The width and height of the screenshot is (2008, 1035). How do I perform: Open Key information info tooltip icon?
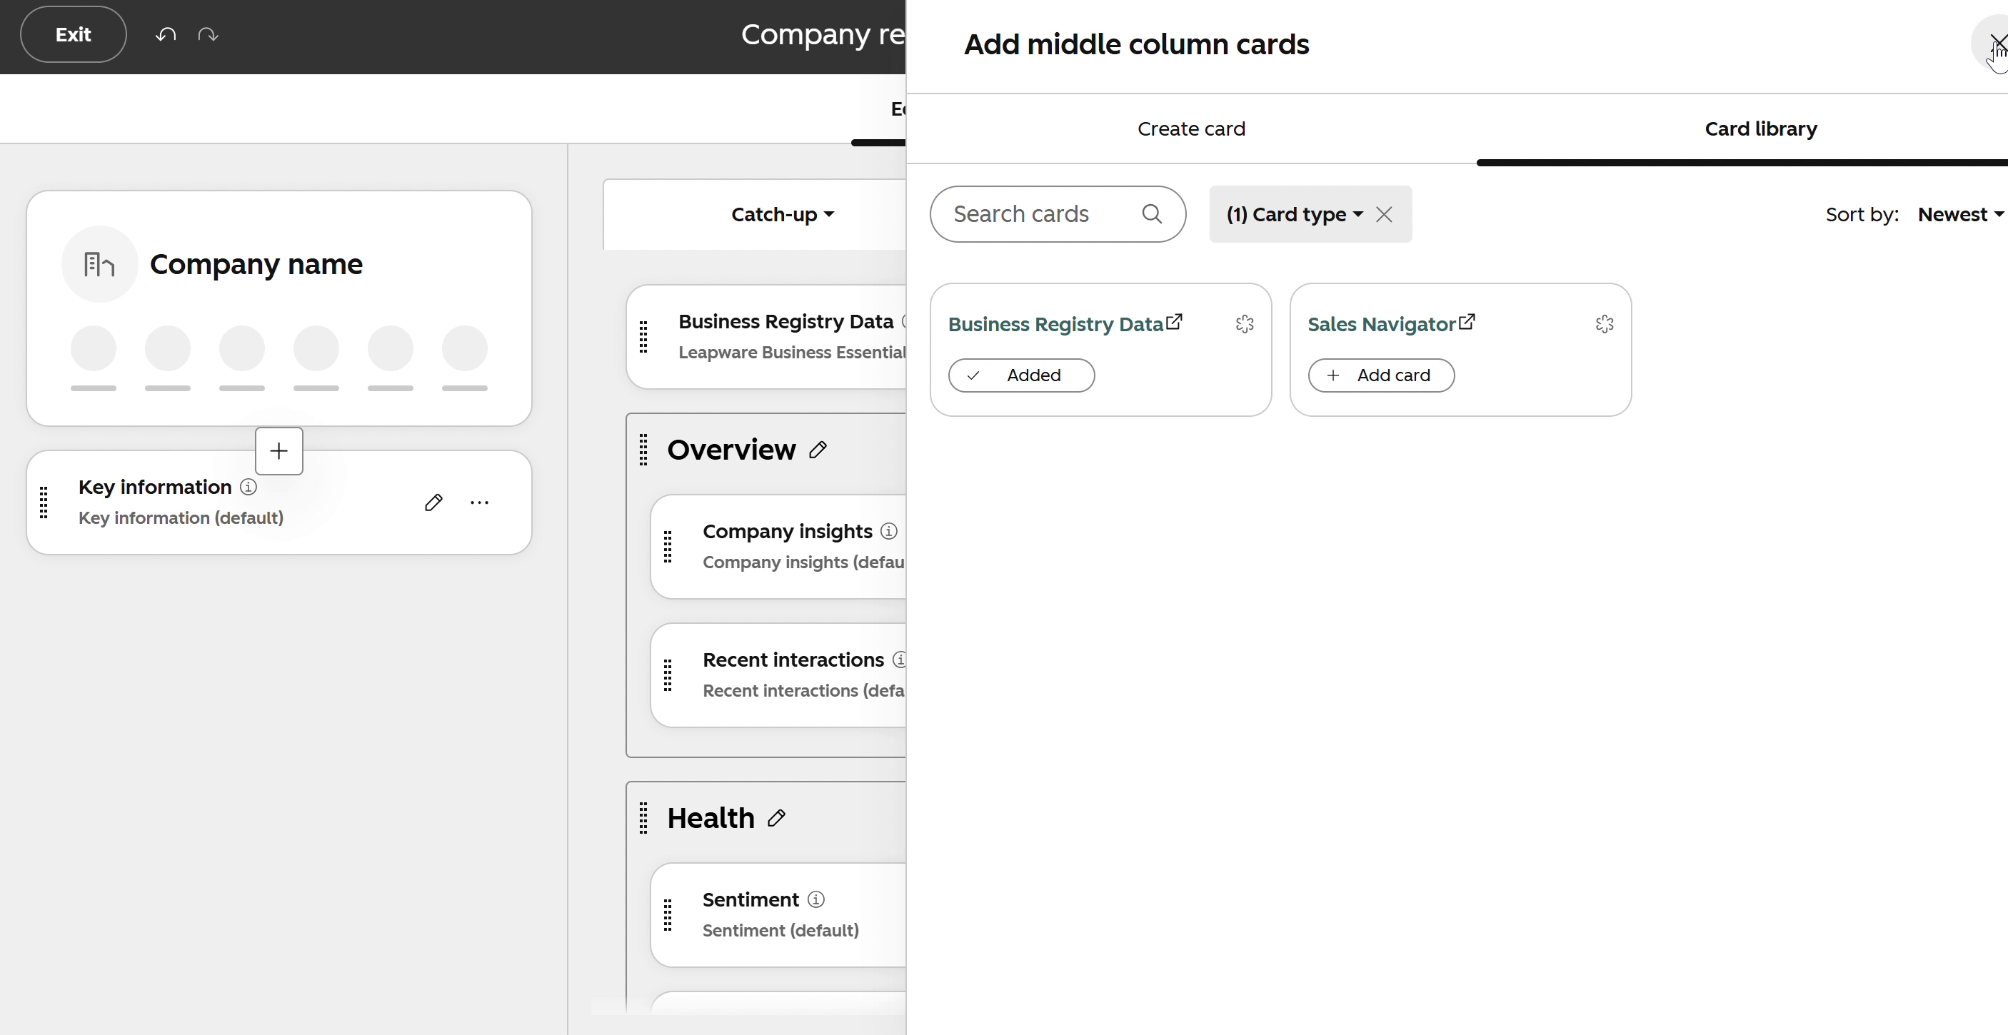(248, 487)
